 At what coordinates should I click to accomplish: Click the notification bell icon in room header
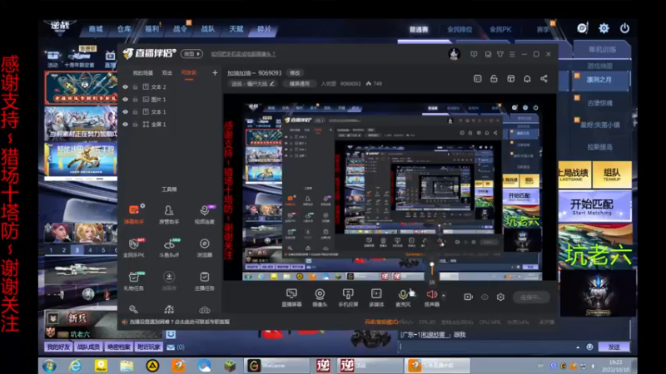click(527, 79)
